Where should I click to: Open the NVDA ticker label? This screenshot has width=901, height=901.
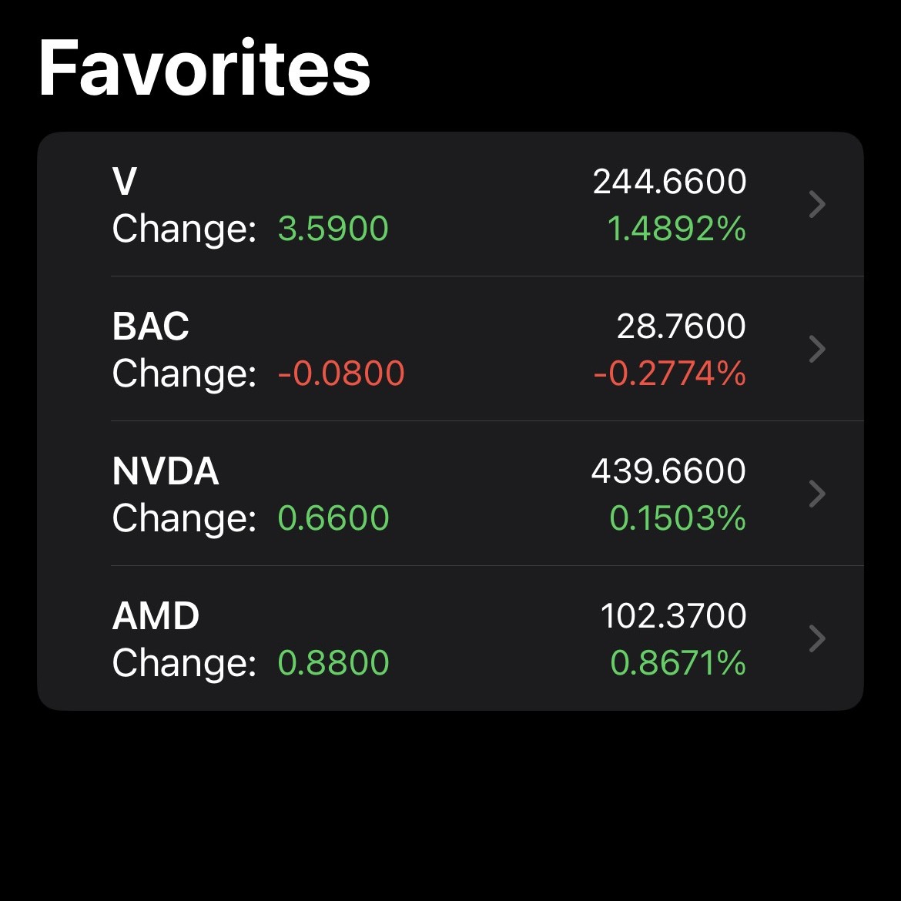(166, 471)
